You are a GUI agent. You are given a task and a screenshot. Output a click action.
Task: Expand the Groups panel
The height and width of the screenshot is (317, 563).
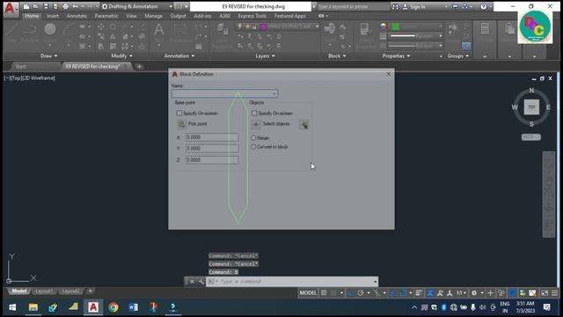click(x=457, y=56)
